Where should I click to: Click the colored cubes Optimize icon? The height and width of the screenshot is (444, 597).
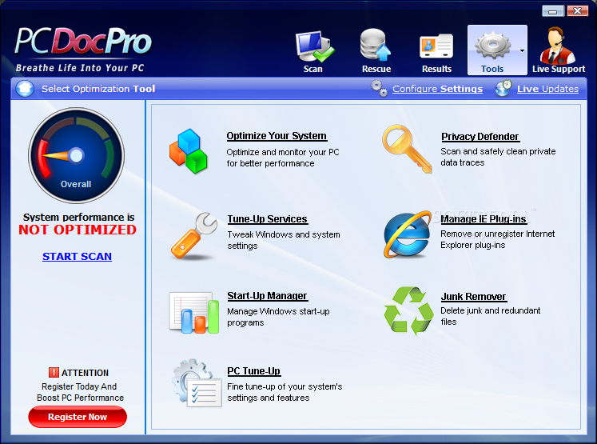point(188,151)
